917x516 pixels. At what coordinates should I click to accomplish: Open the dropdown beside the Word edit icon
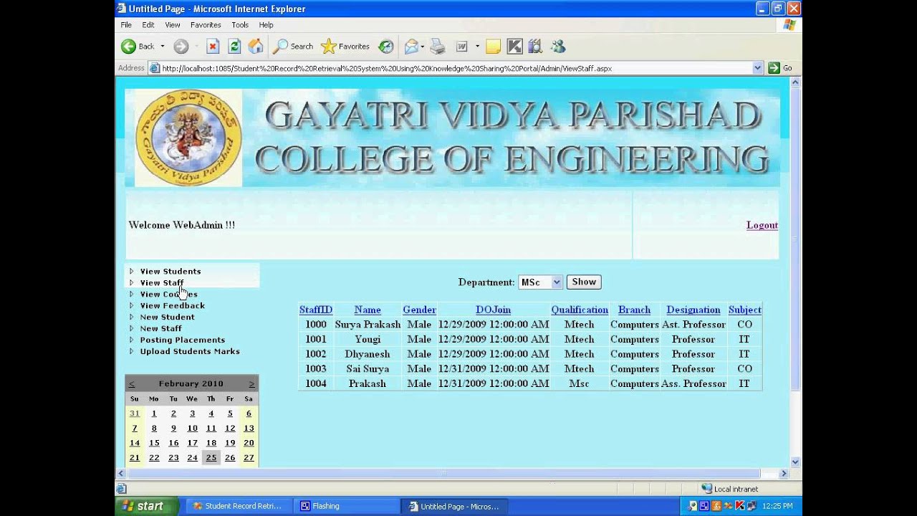[477, 47]
